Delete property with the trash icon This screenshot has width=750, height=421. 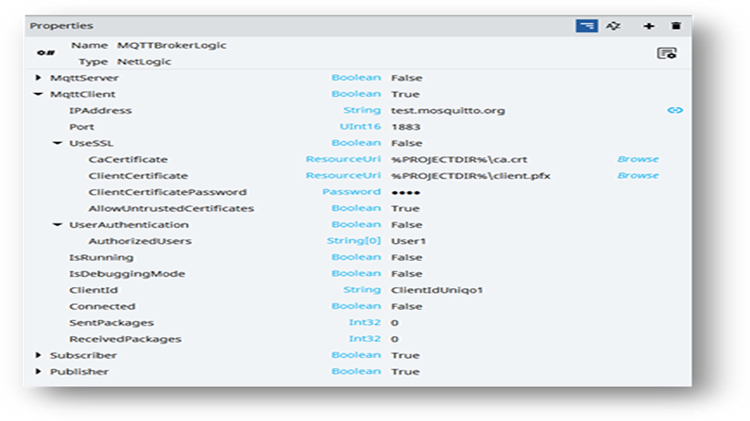tap(676, 26)
